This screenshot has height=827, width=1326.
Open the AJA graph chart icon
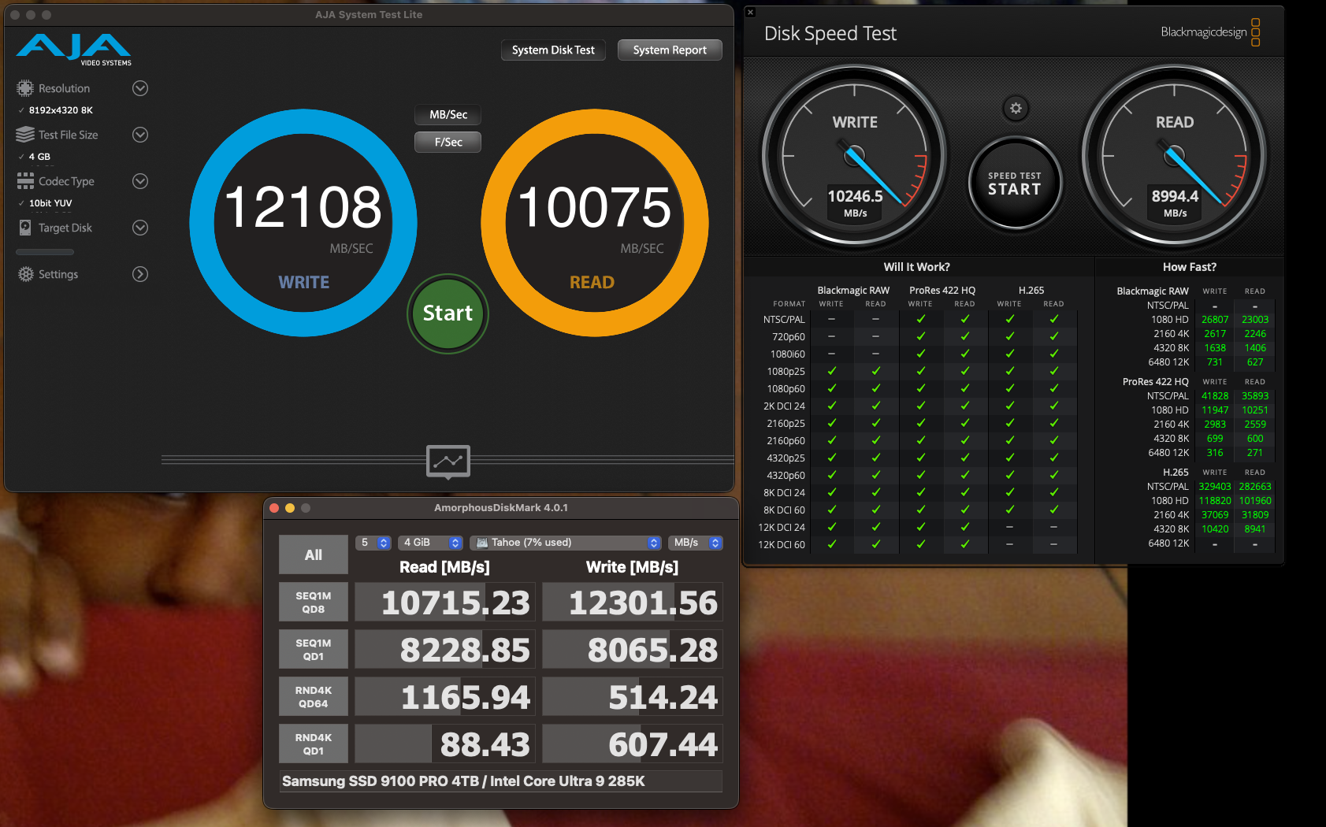[x=448, y=462]
